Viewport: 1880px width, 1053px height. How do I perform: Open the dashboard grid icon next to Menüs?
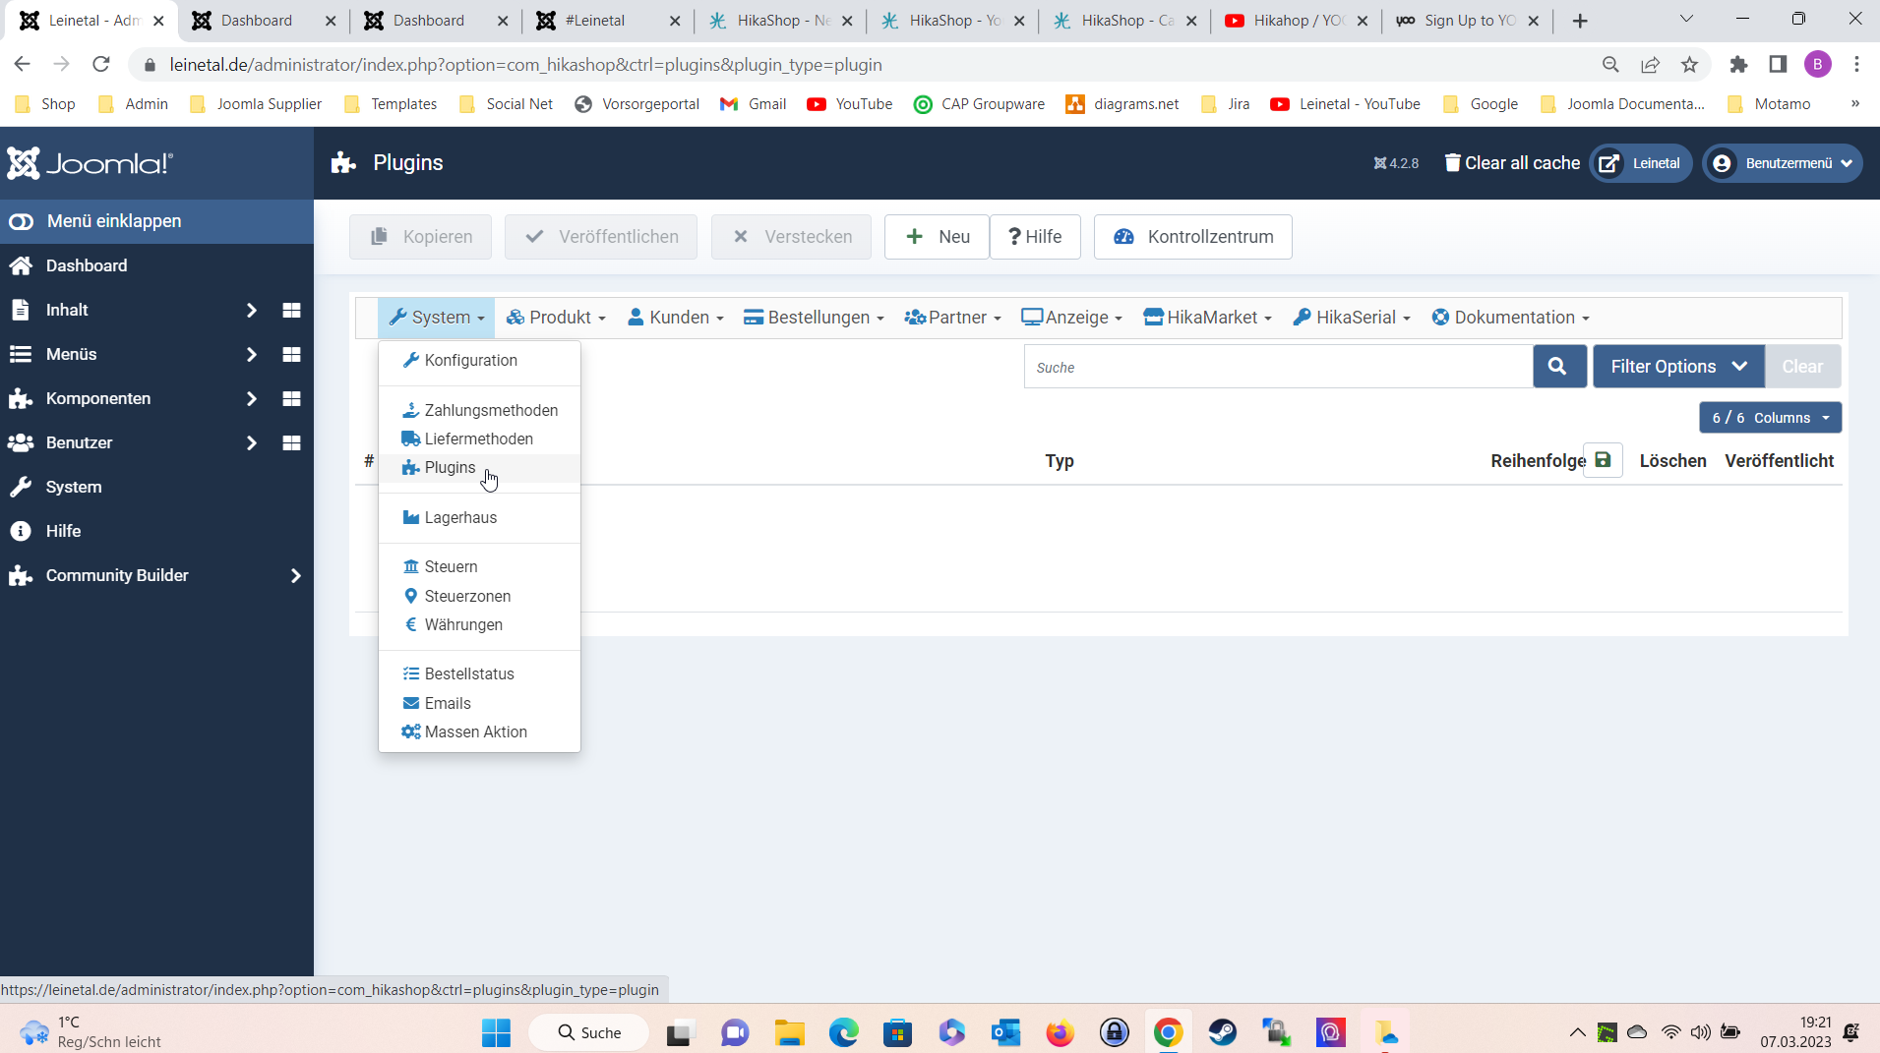(291, 354)
